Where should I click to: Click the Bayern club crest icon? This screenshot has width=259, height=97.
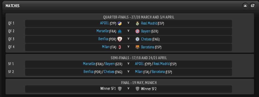[137, 31]
